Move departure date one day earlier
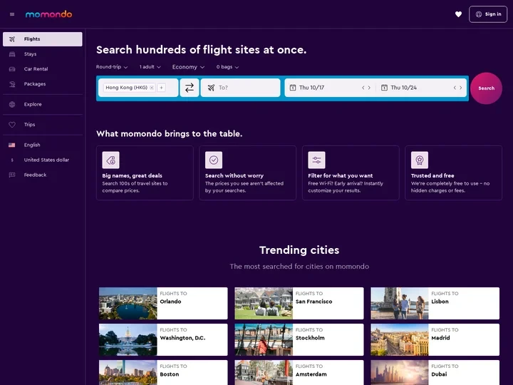Image resolution: width=513 pixels, height=385 pixels. [x=363, y=88]
